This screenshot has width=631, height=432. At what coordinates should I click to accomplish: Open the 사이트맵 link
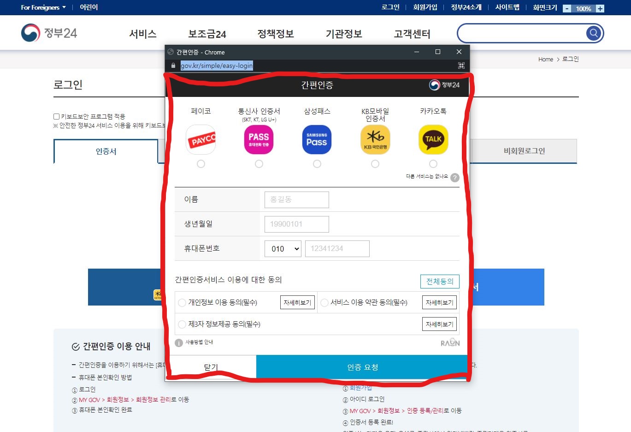507,7
